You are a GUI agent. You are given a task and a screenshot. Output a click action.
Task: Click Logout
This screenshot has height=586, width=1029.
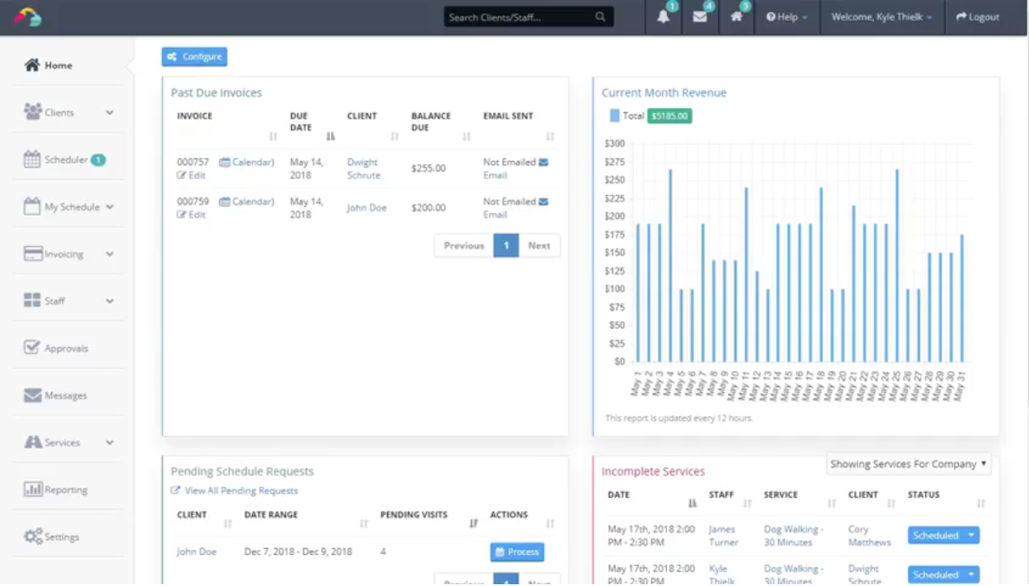[x=977, y=17]
